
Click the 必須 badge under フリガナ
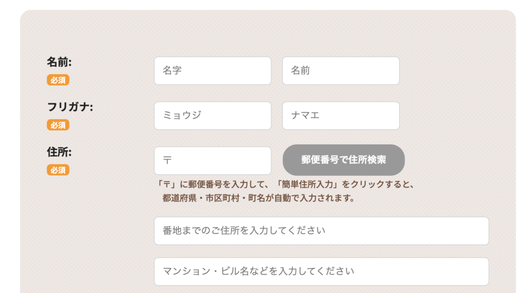pyautogui.click(x=58, y=125)
